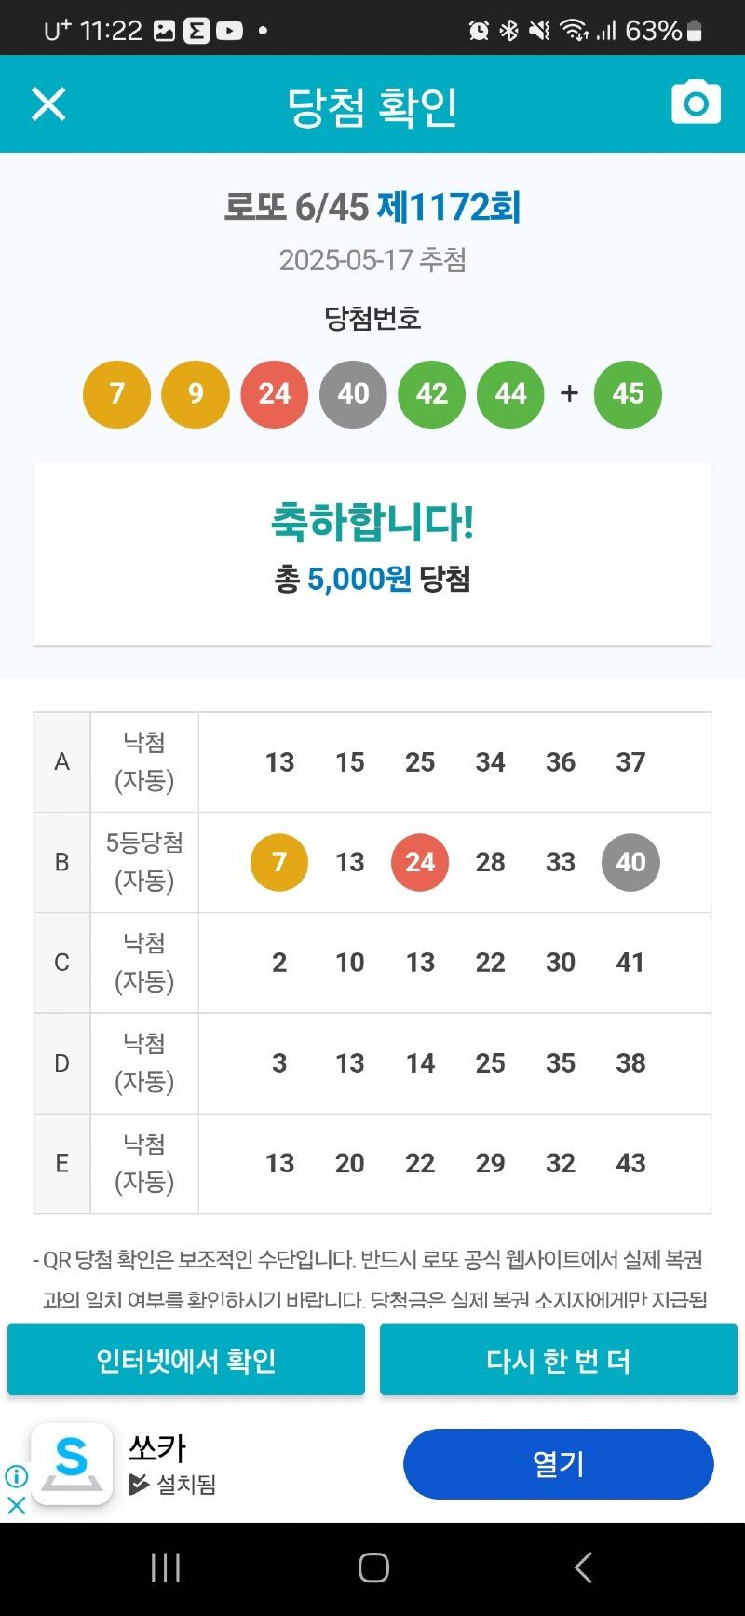Image resolution: width=745 pixels, height=1616 pixels.
Task: Open the ad info icon
Action: pyautogui.click(x=16, y=1475)
